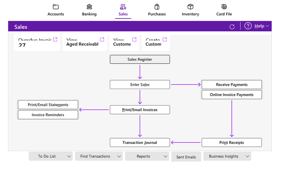Image resolution: width=286 pixels, height=171 pixels.
Task: Open the Purchases command centre icon
Action: click(x=157, y=7)
